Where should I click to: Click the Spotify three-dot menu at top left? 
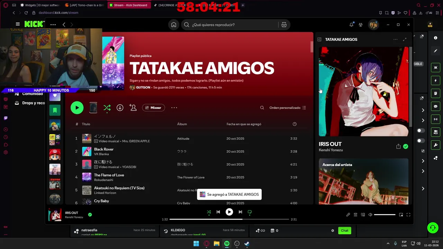(53, 25)
